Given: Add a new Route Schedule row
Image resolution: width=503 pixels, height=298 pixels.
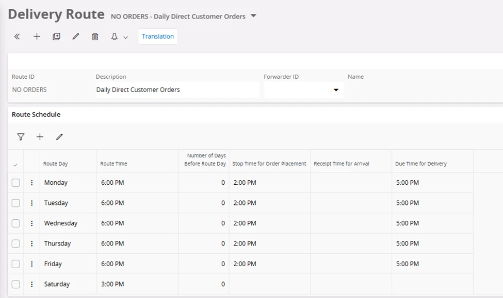Looking at the screenshot, I should [40, 137].
